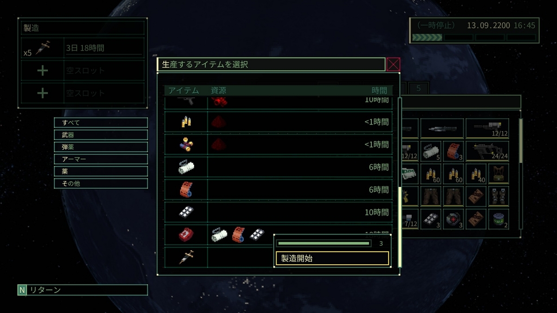Click 製造開始 to start production
Screen dimensions: 557x313
(332, 258)
